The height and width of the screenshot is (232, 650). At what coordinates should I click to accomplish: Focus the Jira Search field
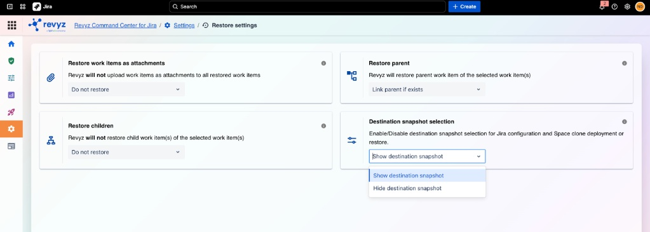(307, 6)
